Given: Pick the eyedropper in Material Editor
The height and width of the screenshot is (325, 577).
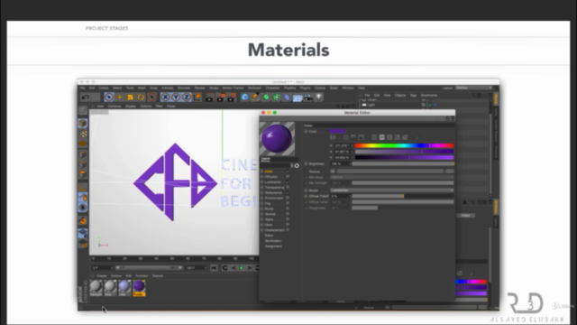Looking at the screenshot, I should [417, 137].
